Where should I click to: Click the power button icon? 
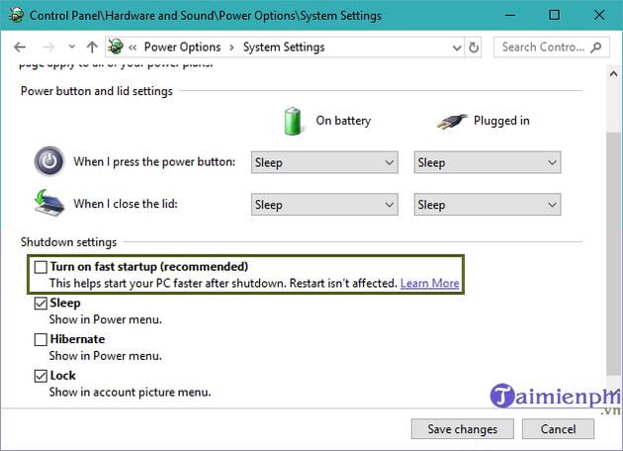[49, 161]
